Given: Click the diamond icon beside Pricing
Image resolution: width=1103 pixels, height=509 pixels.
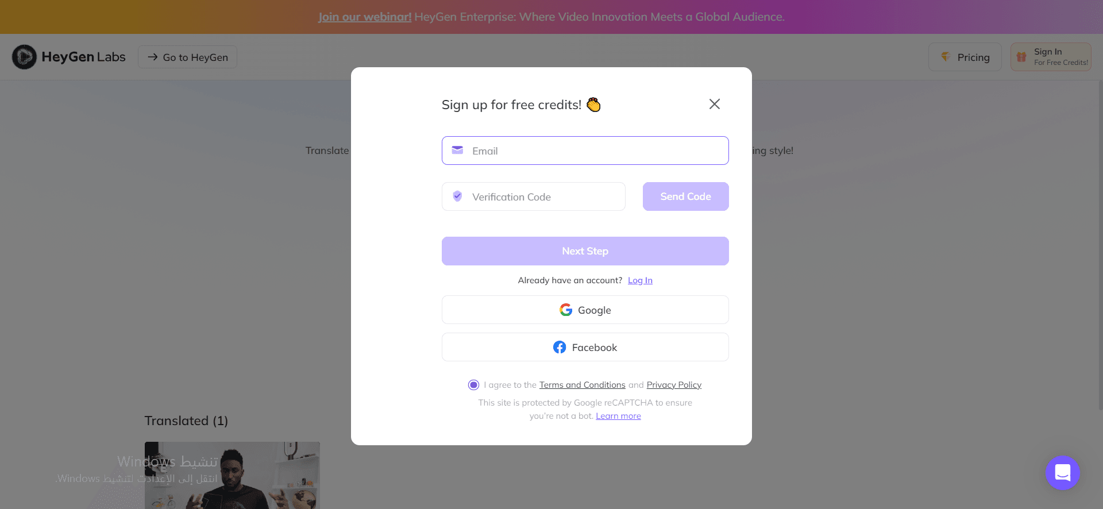Looking at the screenshot, I should (x=945, y=57).
